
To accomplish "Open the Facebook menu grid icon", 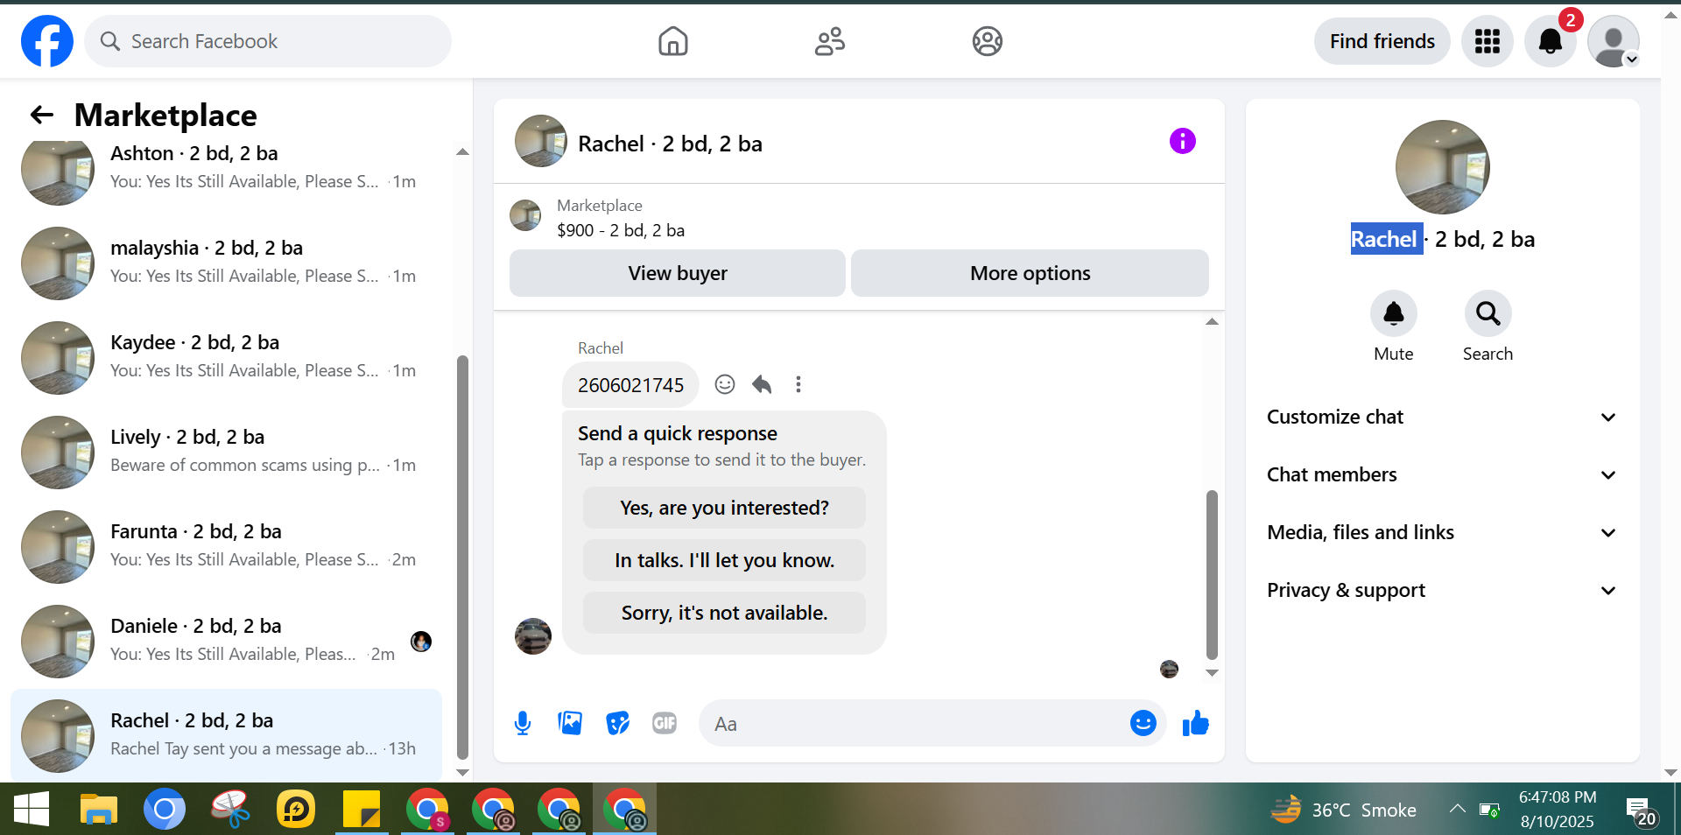I will point(1487,41).
